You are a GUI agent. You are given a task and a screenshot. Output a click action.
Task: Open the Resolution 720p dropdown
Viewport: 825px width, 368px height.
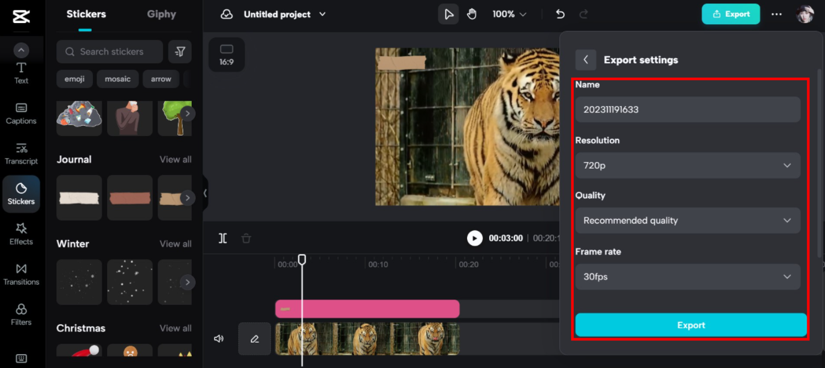pyautogui.click(x=687, y=165)
